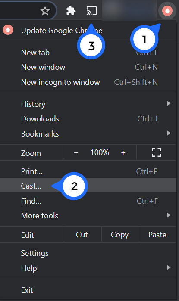Toggle fullscreen mode icon

[156, 152]
